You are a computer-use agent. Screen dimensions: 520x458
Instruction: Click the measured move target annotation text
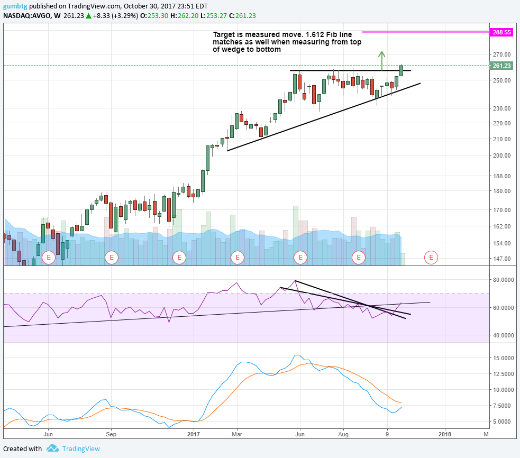click(287, 42)
